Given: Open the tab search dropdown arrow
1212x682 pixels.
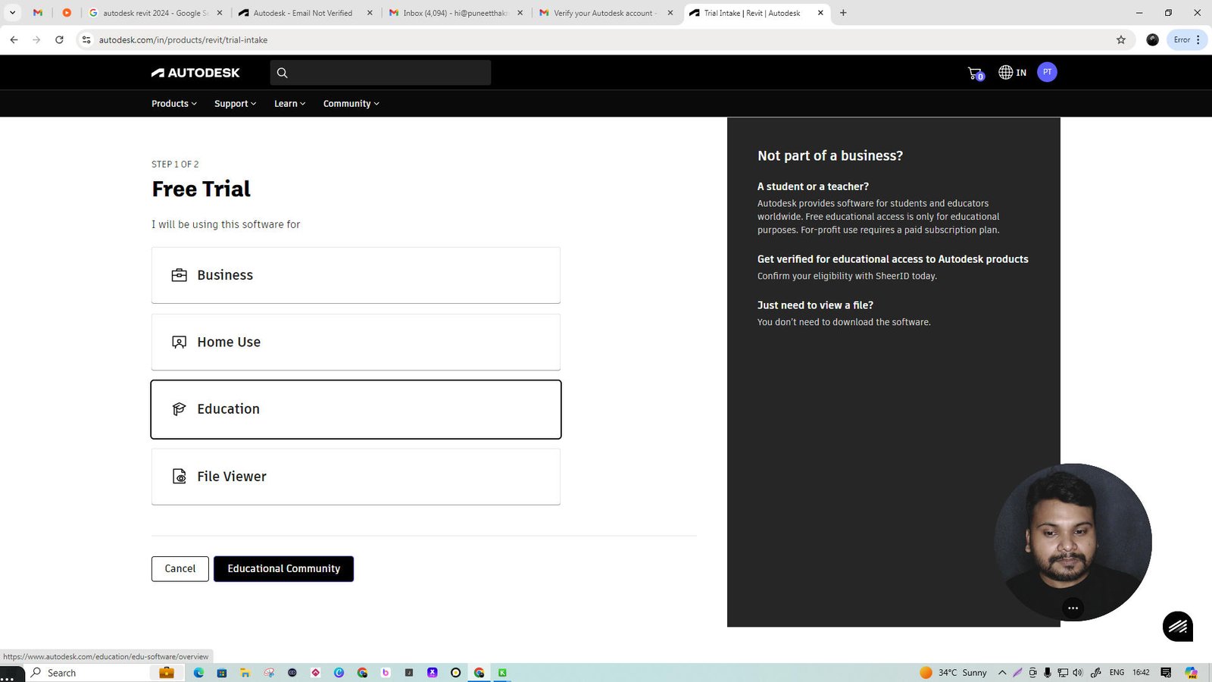Looking at the screenshot, I should pos(12,13).
